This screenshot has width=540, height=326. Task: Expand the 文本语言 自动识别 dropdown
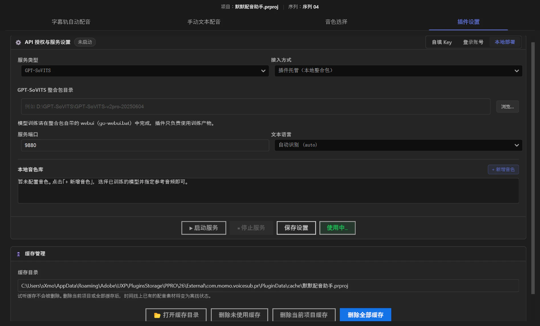(x=398, y=145)
